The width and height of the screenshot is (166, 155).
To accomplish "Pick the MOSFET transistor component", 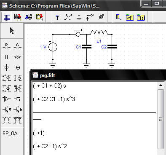I will click(x=18, y=99).
